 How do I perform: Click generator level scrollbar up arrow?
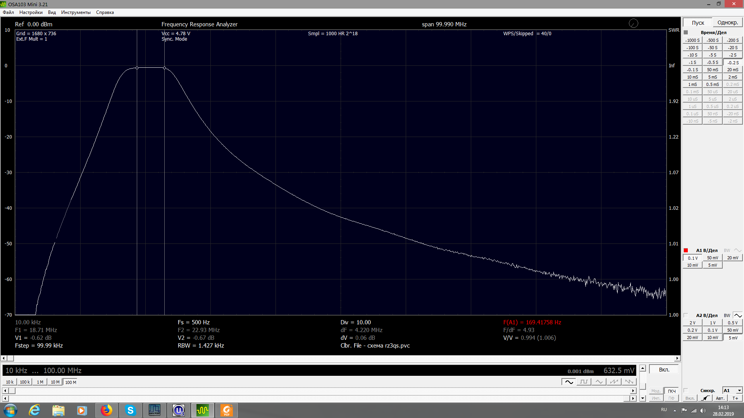642,368
